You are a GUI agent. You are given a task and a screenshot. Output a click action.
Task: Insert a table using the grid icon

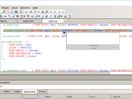coord(42,16)
